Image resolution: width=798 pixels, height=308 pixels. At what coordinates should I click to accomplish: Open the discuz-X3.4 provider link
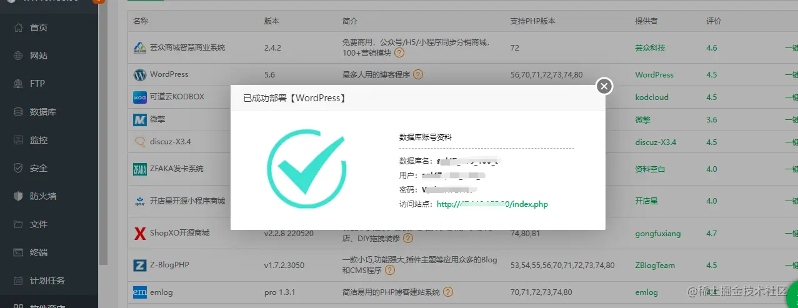point(656,142)
